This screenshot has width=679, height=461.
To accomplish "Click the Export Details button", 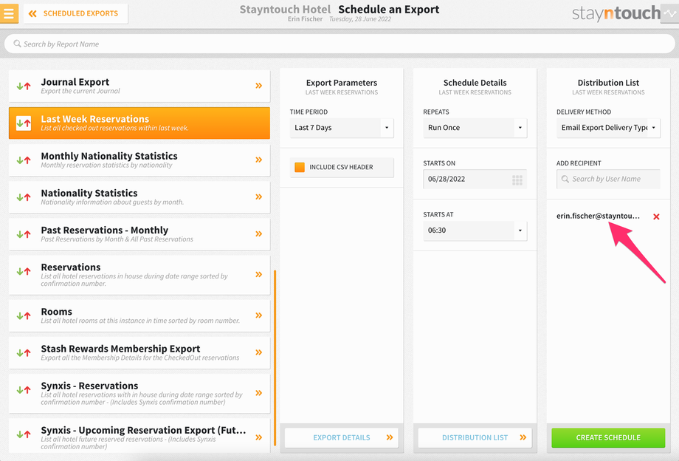I will 342,437.
